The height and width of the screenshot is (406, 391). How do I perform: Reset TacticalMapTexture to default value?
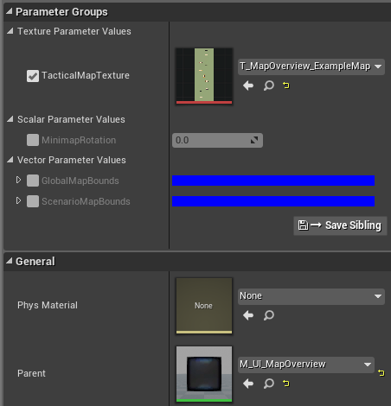point(286,86)
